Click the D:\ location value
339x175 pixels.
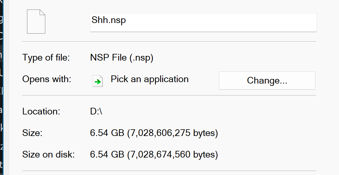click(x=96, y=112)
